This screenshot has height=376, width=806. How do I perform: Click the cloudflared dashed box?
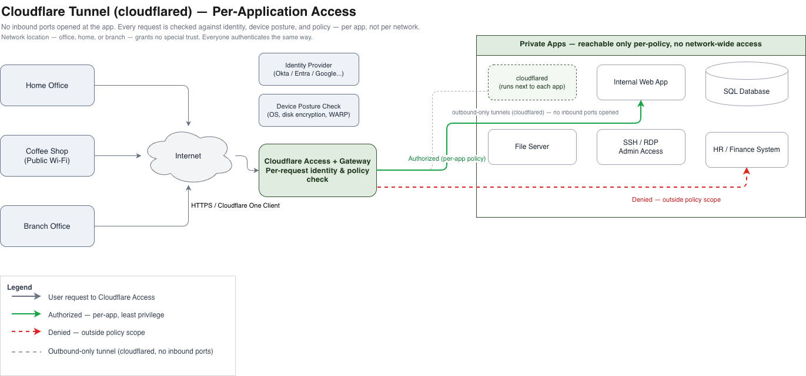coord(532,82)
